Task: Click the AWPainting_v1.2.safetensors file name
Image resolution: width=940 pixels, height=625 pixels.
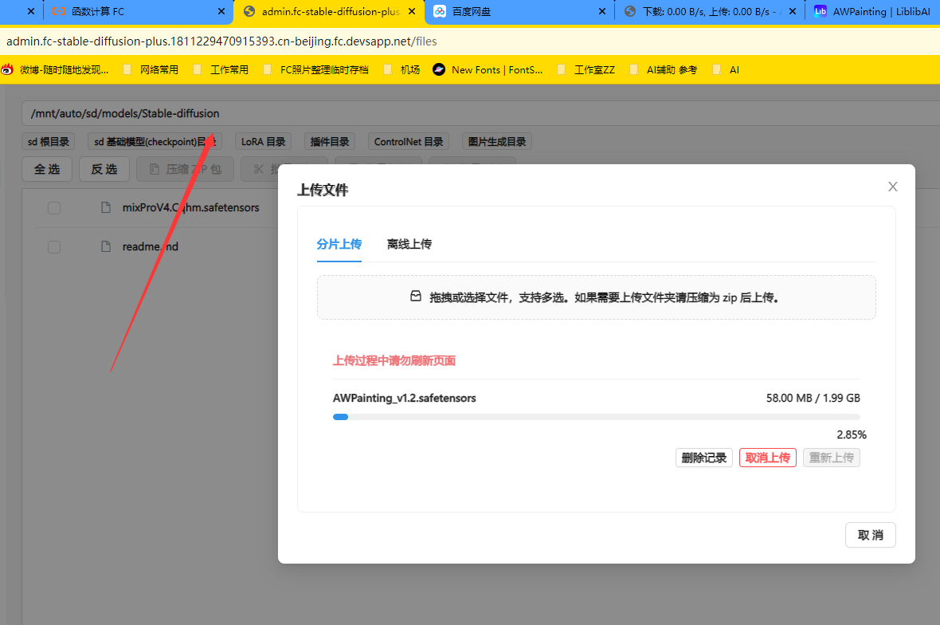Action: point(405,399)
